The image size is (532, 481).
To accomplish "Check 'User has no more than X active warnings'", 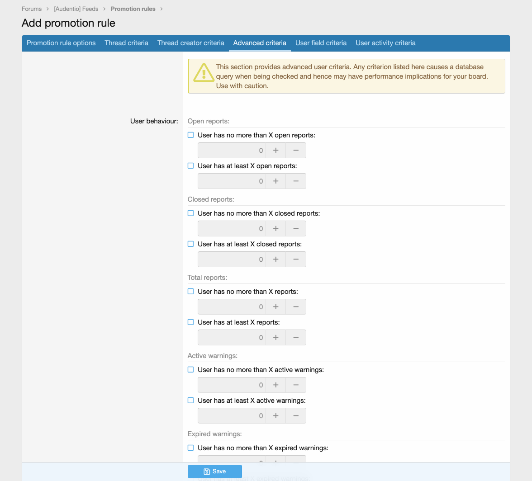I will pos(190,370).
